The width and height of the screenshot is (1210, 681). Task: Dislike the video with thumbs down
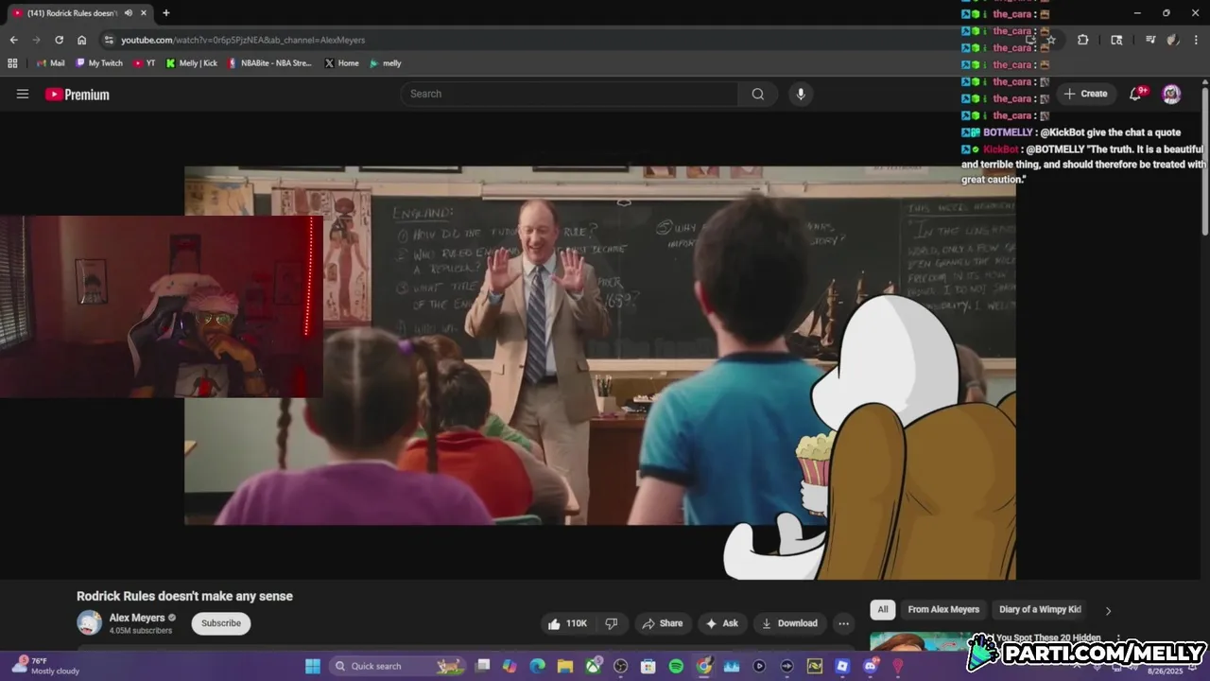pos(612,623)
